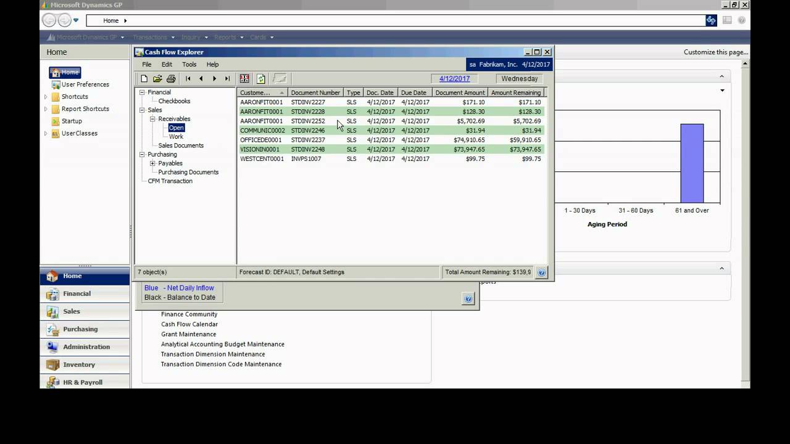Select Work under Receivables
Image resolution: width=790 pixels, height=444 pixels.
(x=176, y=137)
